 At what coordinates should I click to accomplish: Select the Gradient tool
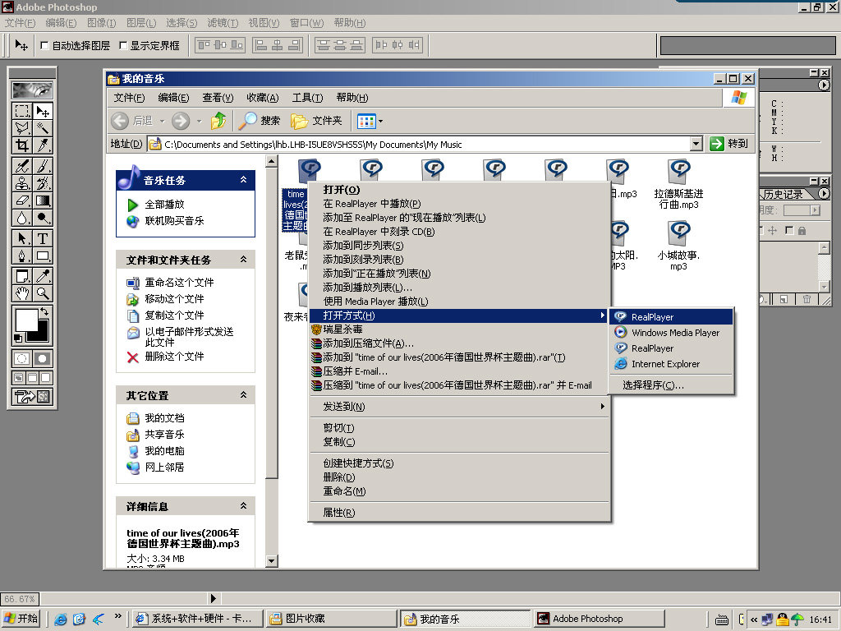coord(43,200)
